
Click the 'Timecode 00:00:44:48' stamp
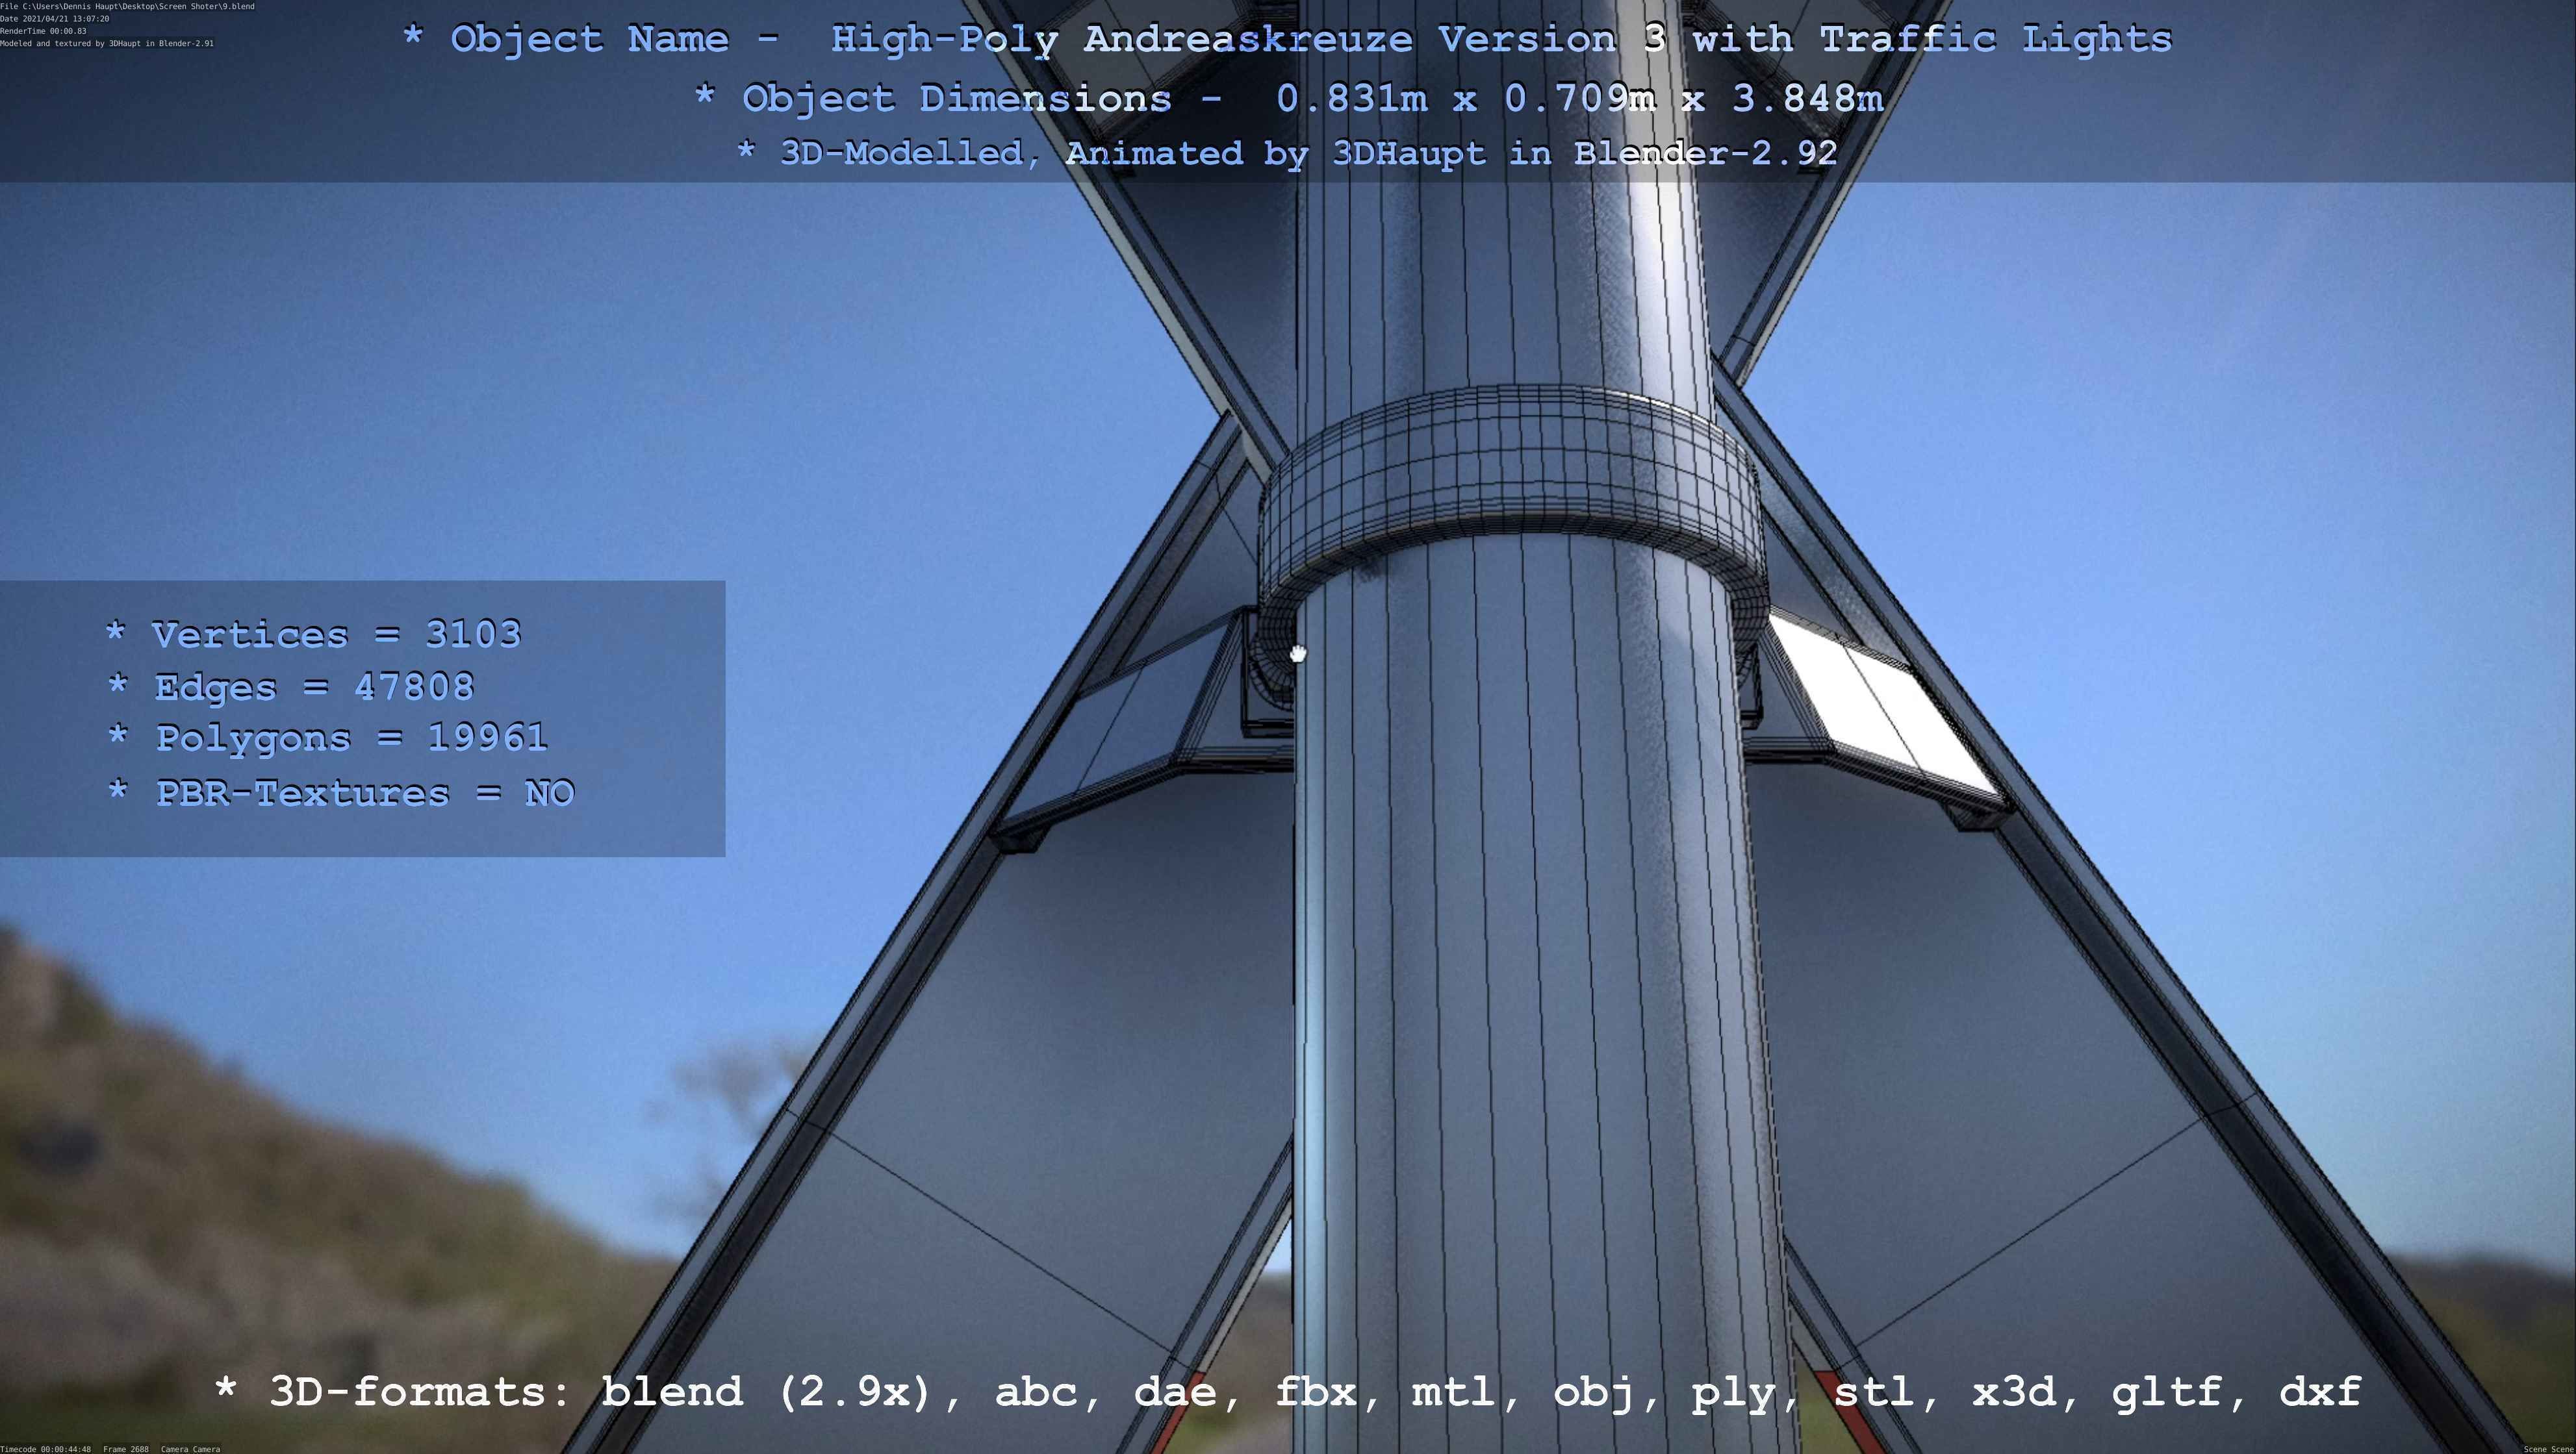pyautogui.click(x=46, y=1449)
